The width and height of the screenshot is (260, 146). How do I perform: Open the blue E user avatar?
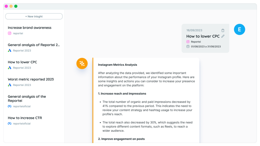(239, 29)
